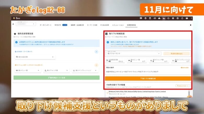Open the package box icon in the header
Screen dimensions: 204x114
click(x=145, y=18)
